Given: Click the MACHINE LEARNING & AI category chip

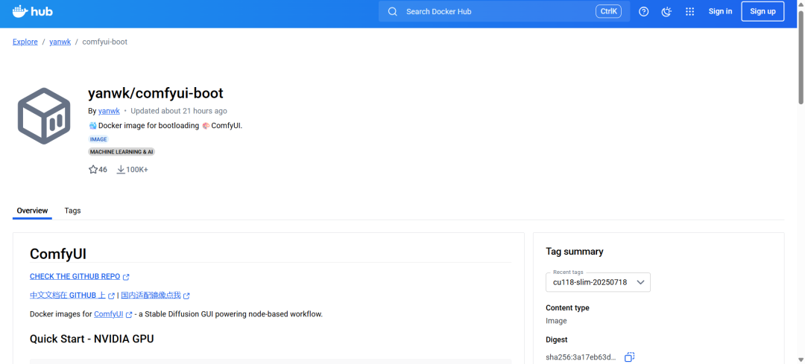Looking at the screenshot, I should (x=121, y=152).
